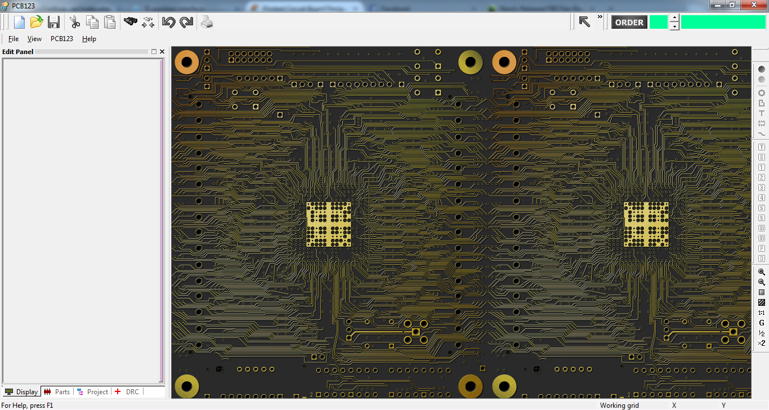Click the green layer color swatch

tap(658, 22)
